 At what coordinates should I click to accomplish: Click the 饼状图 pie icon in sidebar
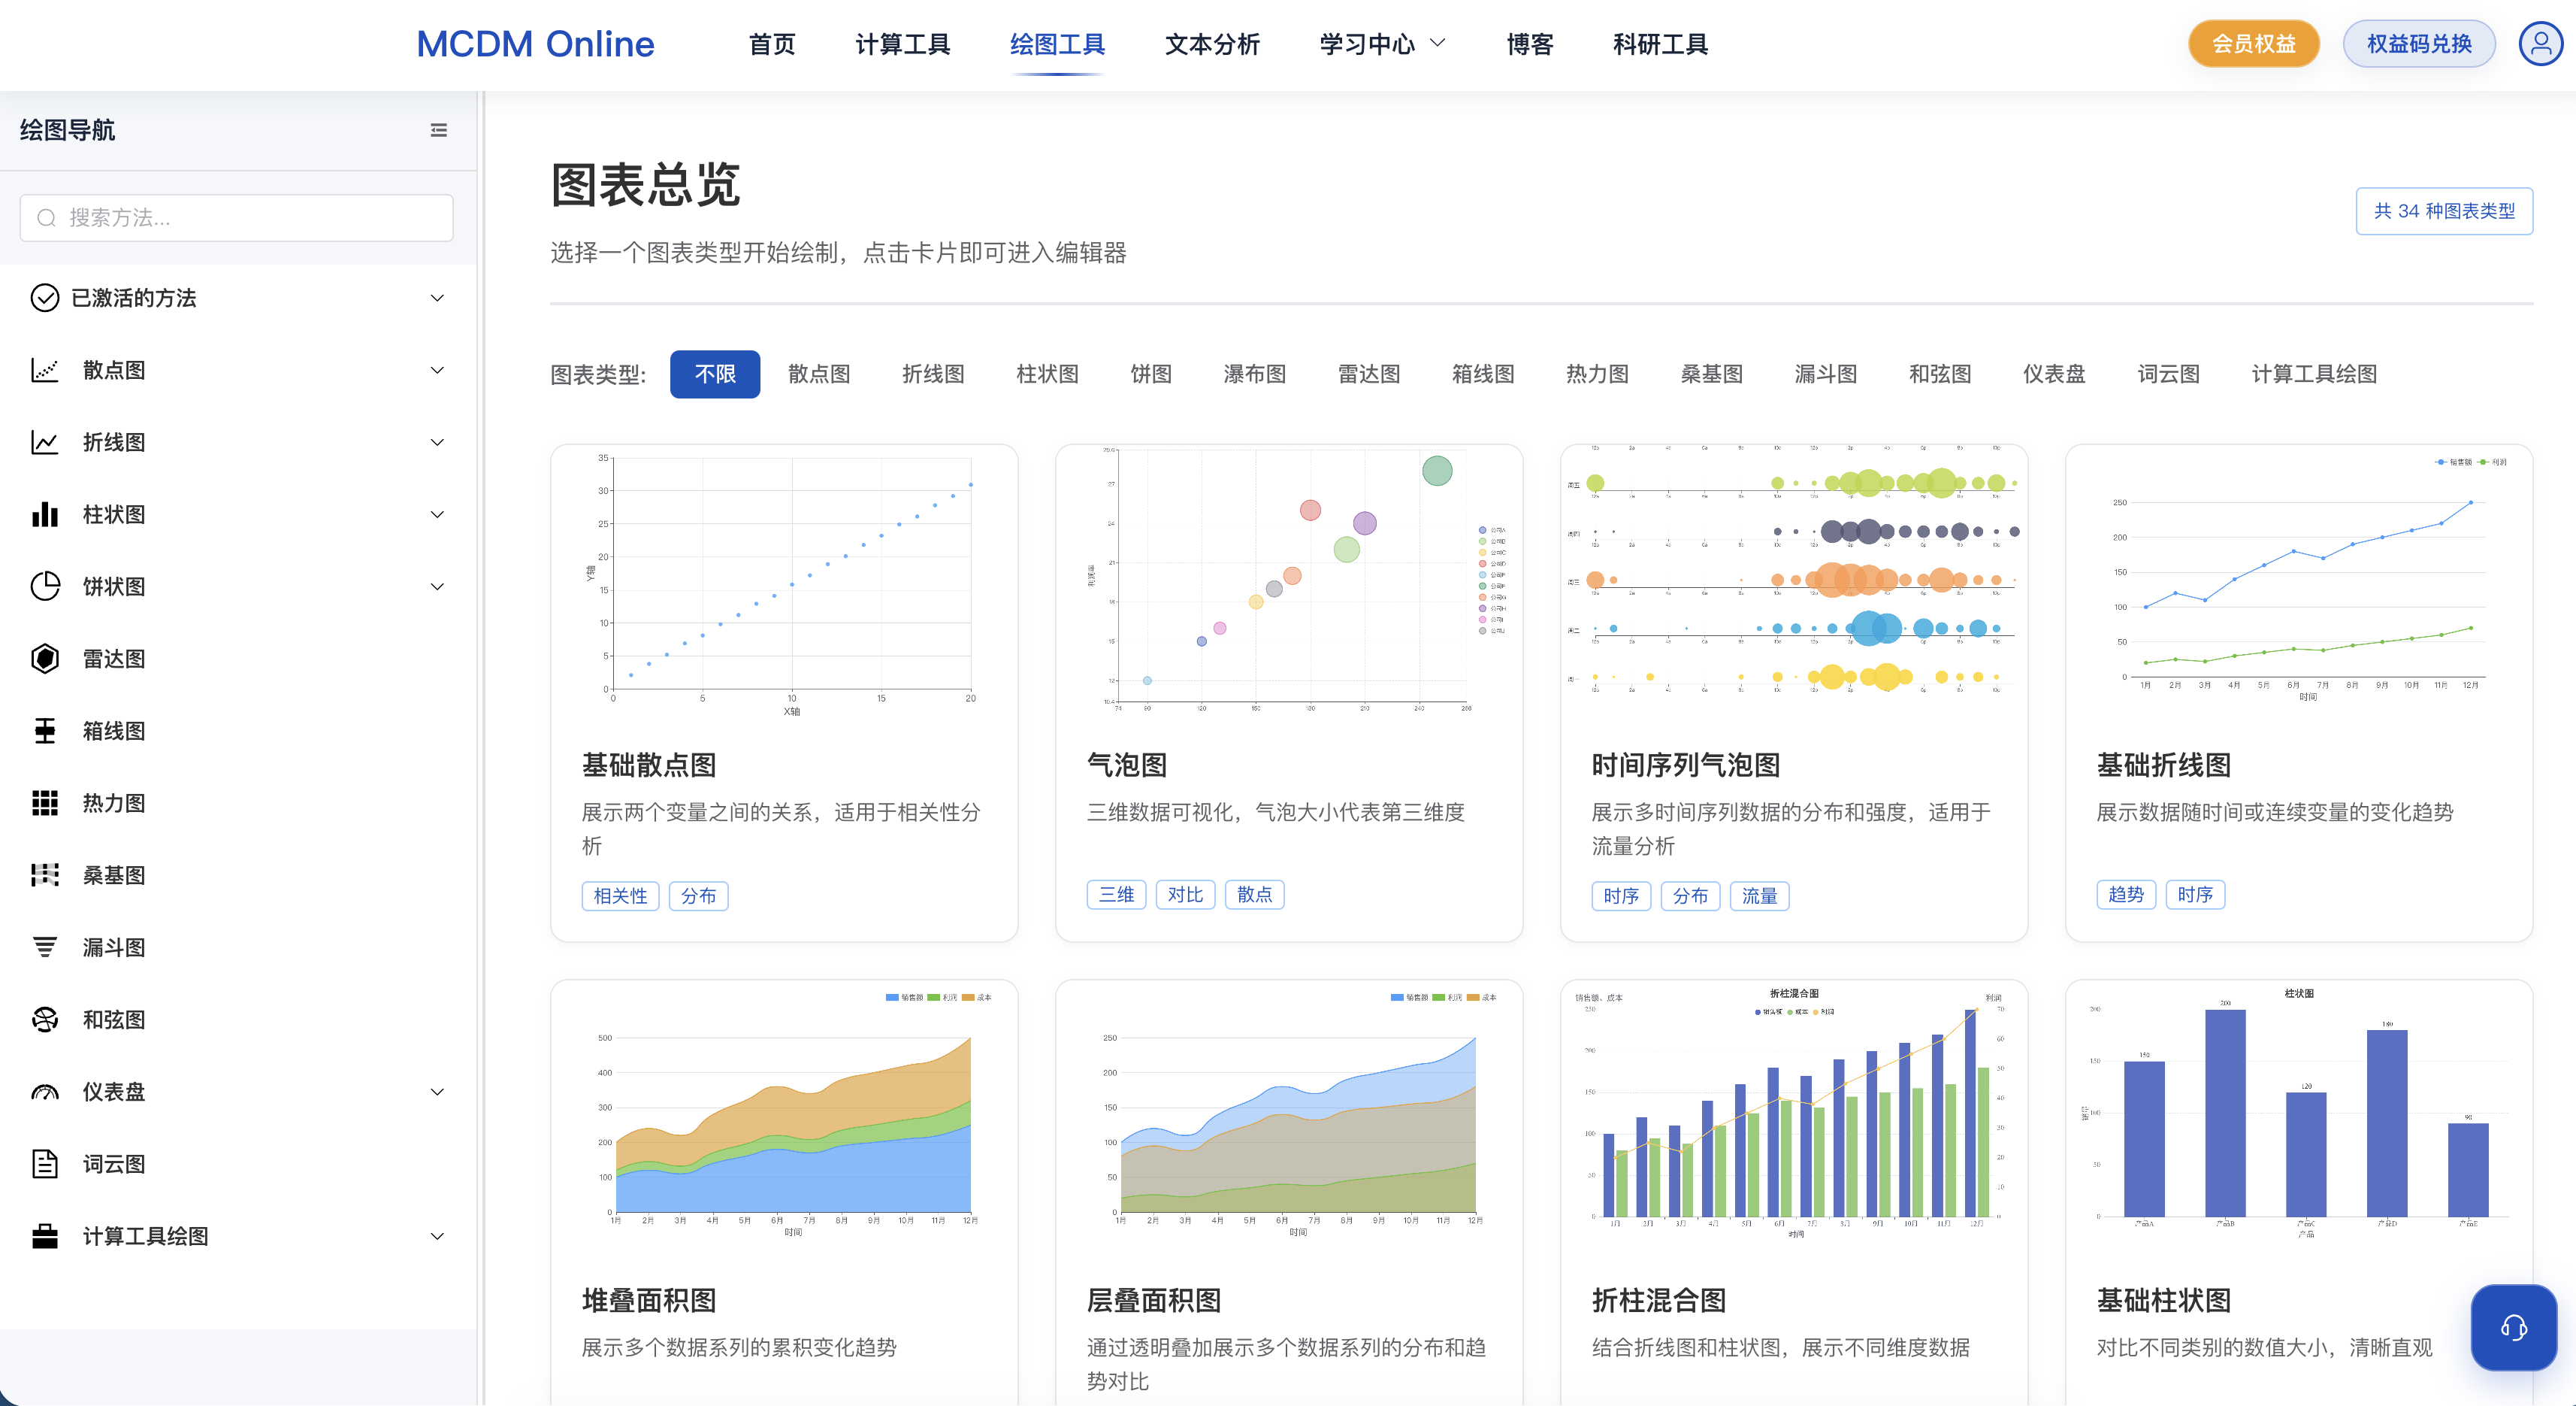(44, 586)
